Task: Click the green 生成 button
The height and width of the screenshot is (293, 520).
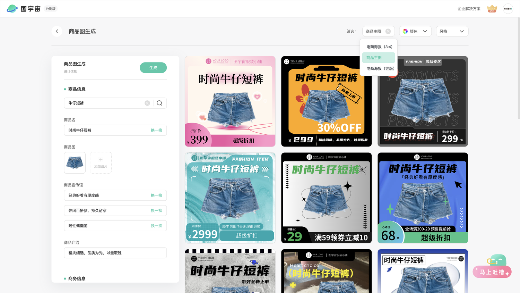Action: pyautogui.click(x=153, y=68)
